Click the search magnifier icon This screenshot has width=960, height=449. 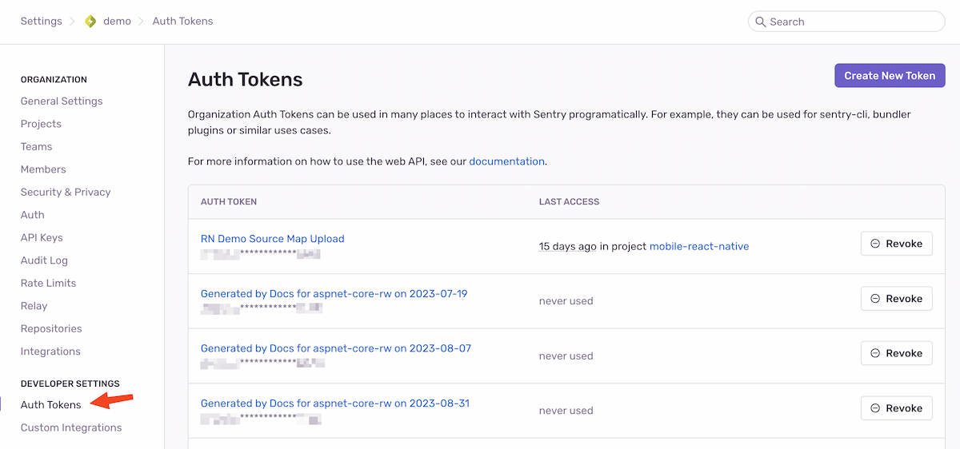[760, 22]
